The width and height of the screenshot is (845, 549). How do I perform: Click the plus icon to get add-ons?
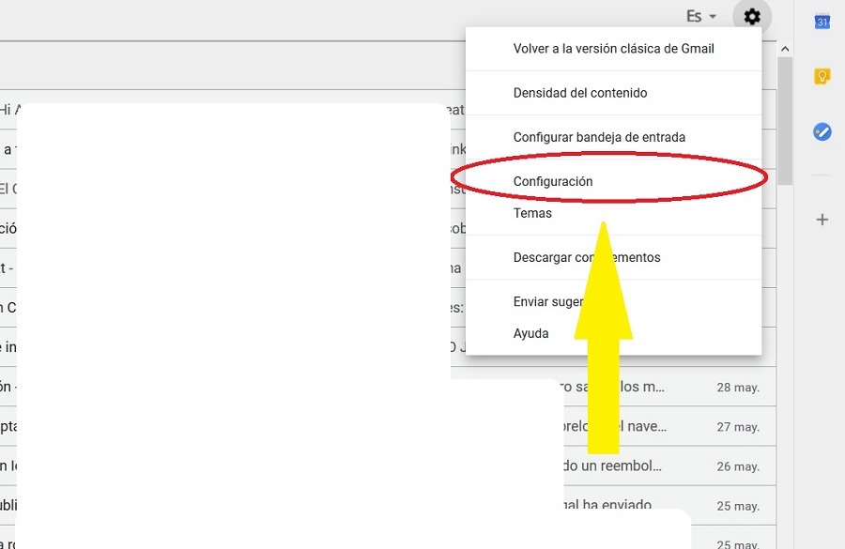click(822, 220)
